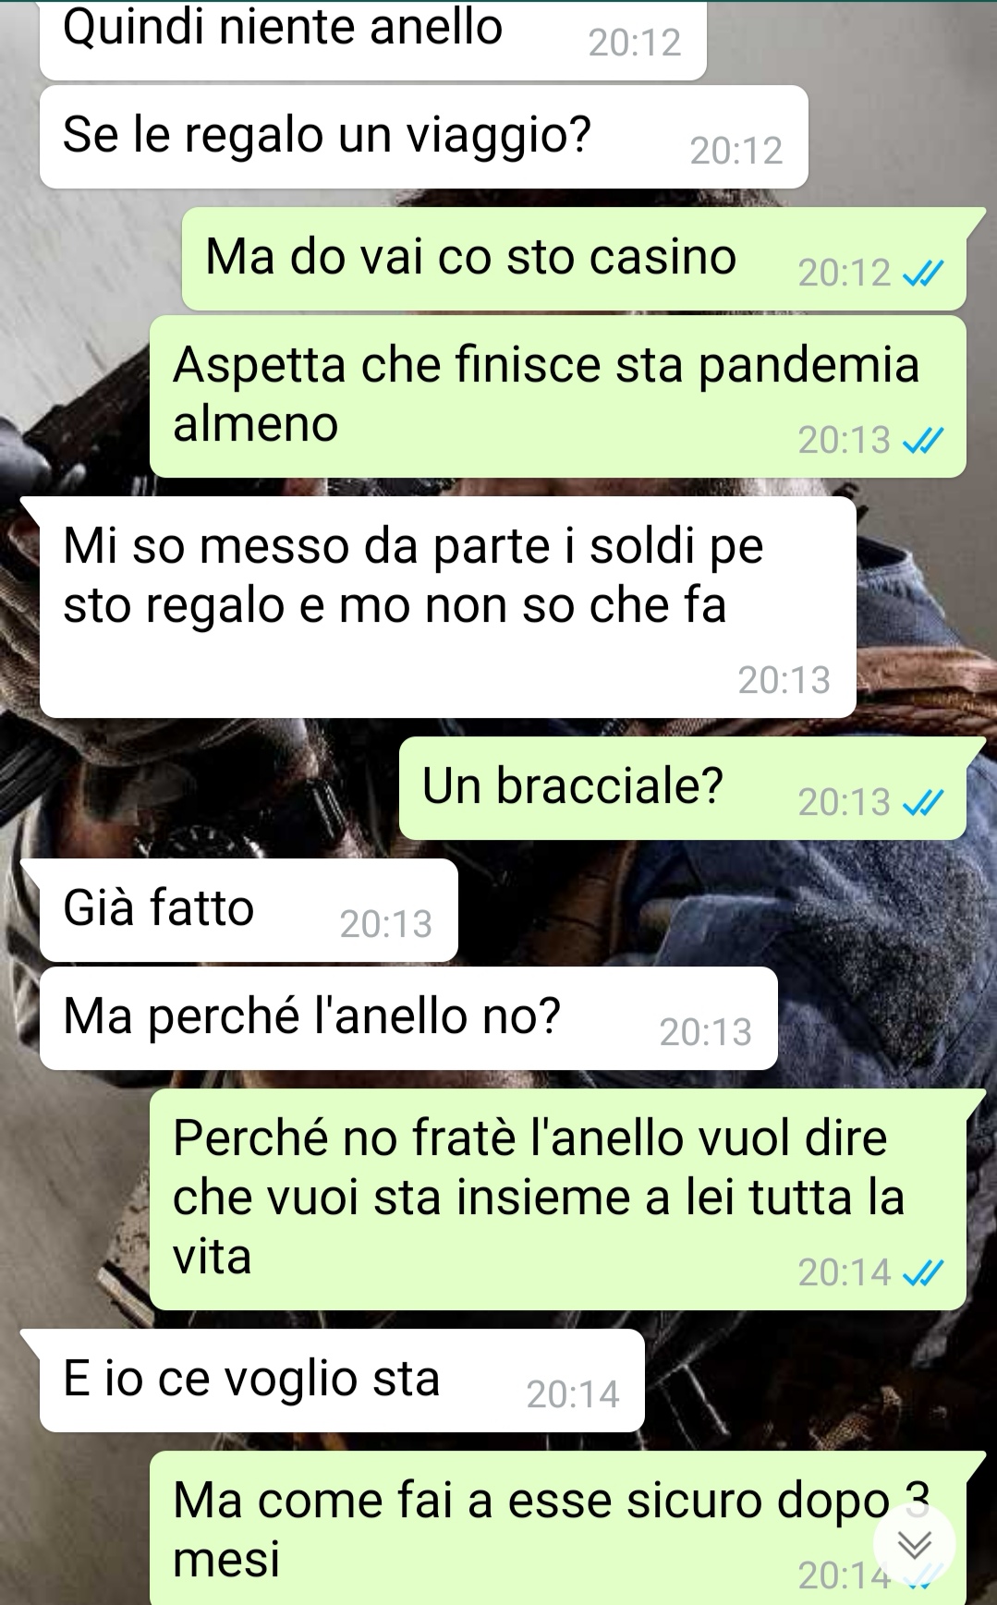Tap the read-receipt ticks on 'Ma do vai co sto casino'
Screen dimensions: 997x1605
point(922,273)
